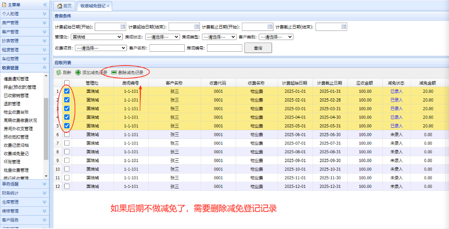
Task: Open the calendar icon for 计费截止日期(开始)
Action: click(270, 27)
